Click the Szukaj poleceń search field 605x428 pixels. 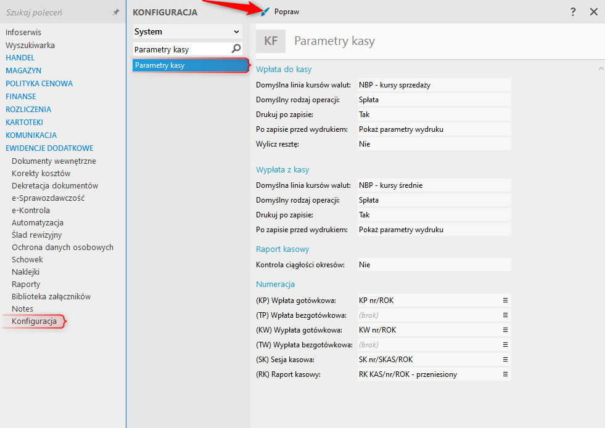pyautogui.click(x=56, y=12)
